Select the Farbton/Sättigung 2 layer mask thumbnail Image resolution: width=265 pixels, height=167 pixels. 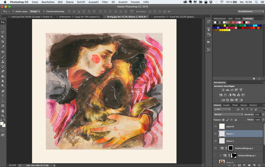[230, 148]
